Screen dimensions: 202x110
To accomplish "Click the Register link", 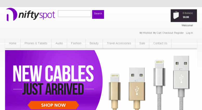I will click(x=179, y=33).
